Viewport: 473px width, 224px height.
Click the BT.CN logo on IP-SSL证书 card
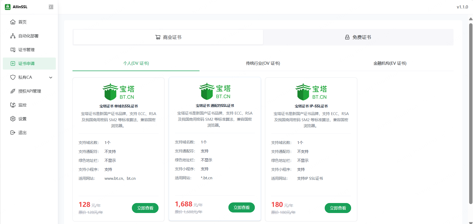point(311,92)
